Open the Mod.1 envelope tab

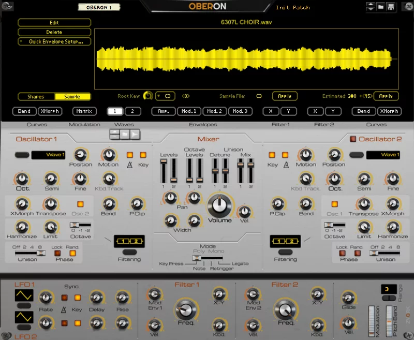click(x=189, y=111)
